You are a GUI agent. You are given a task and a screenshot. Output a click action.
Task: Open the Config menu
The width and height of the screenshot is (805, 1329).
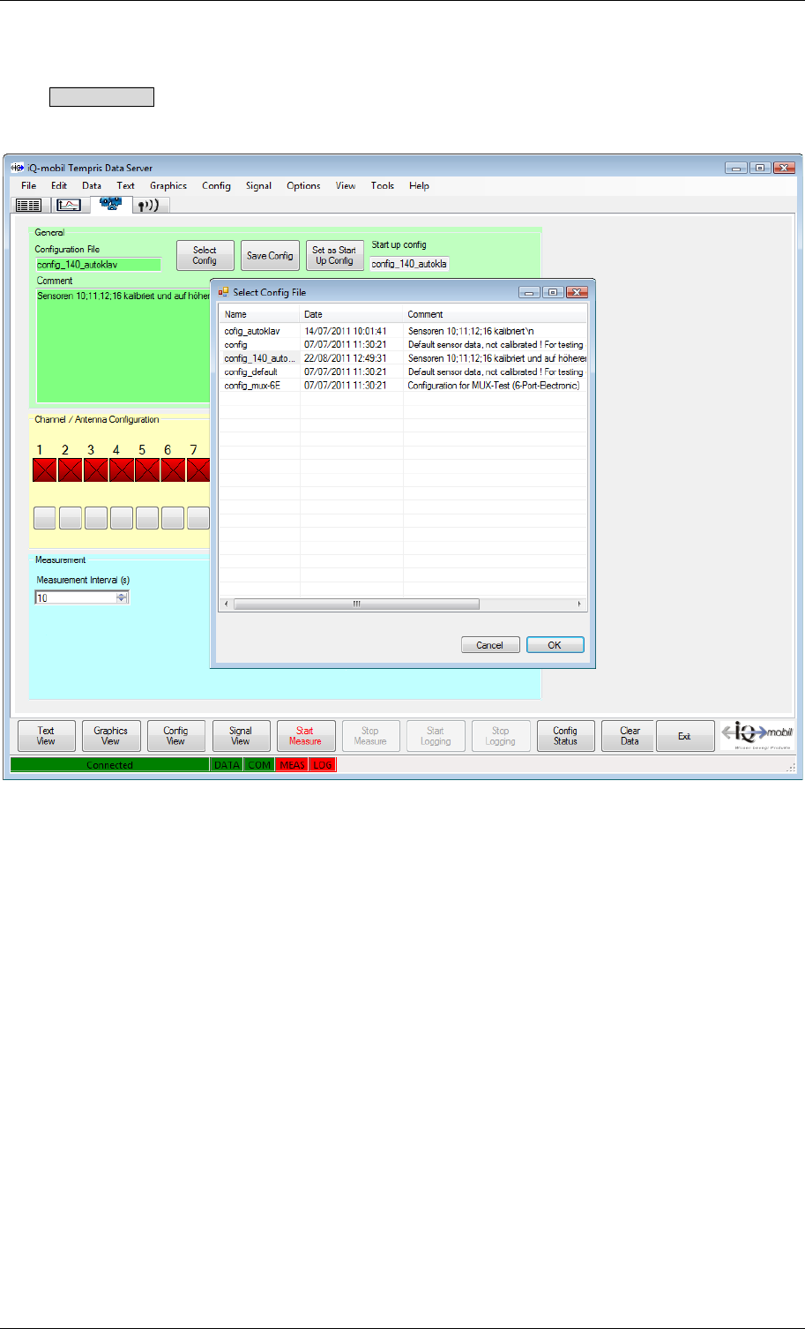click(216, 185)
